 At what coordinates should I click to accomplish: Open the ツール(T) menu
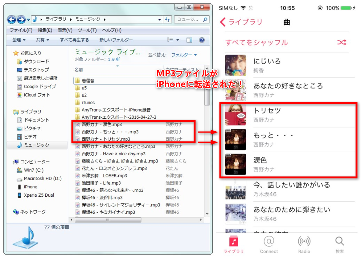(x=87, y=30)
